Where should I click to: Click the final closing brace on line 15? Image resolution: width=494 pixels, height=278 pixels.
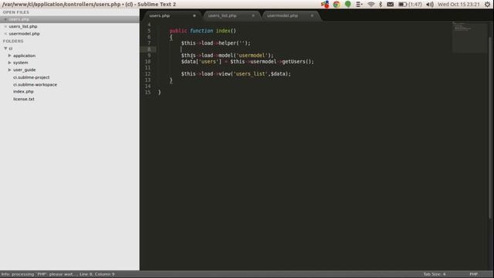pyautogui.click(x=160, y=93)
